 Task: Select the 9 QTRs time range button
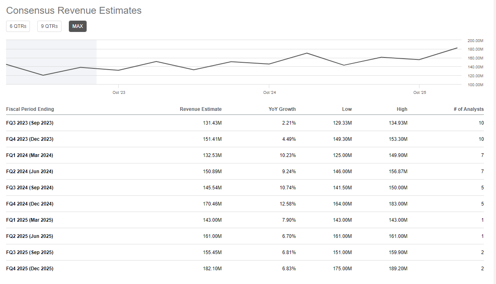click(49, 26)
